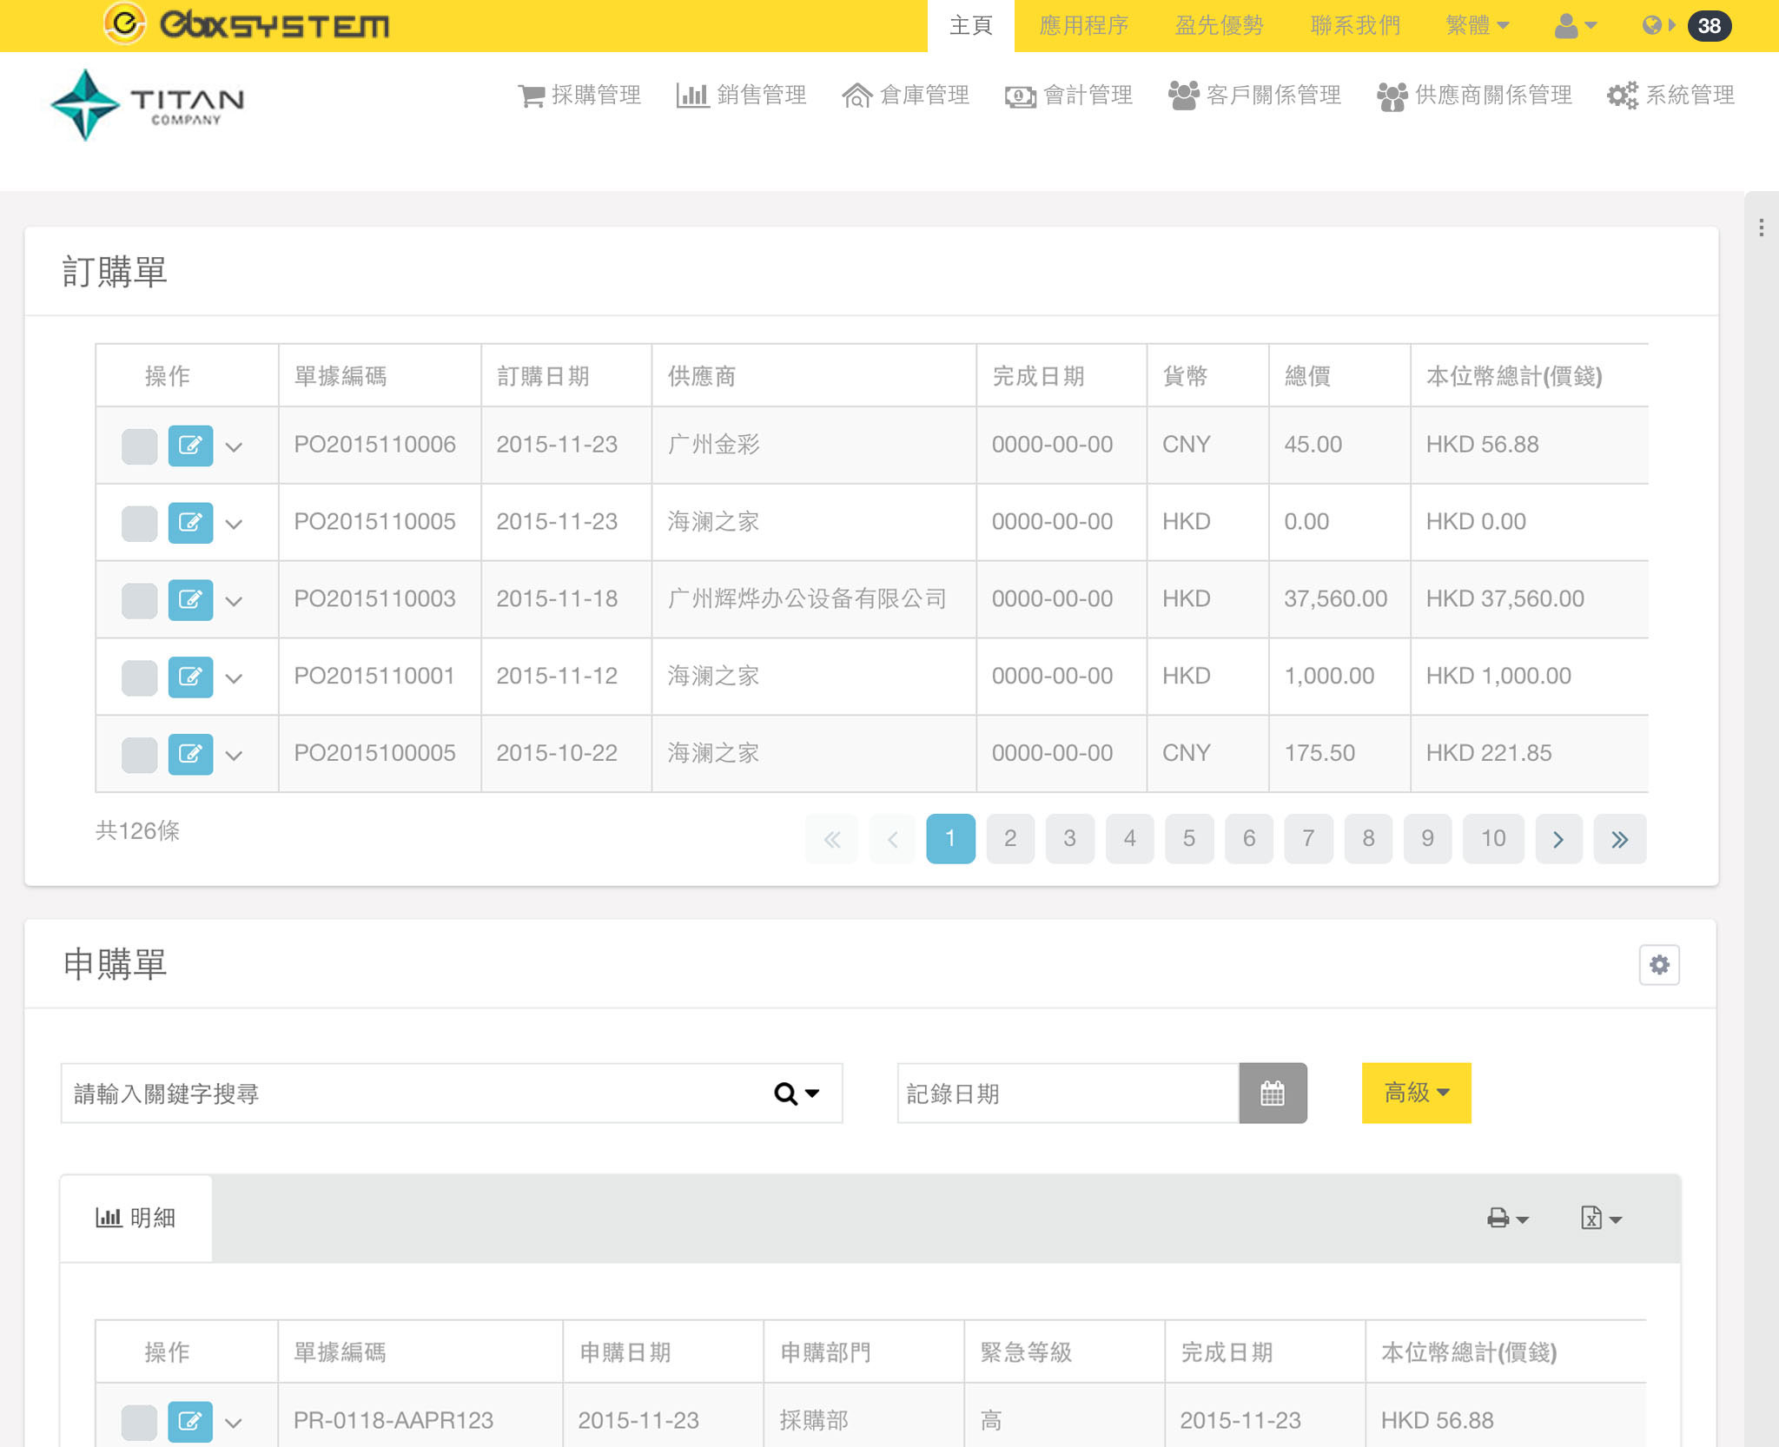Click the 共126條 record count text
1779x1447 pixels.
coord(137,831)
